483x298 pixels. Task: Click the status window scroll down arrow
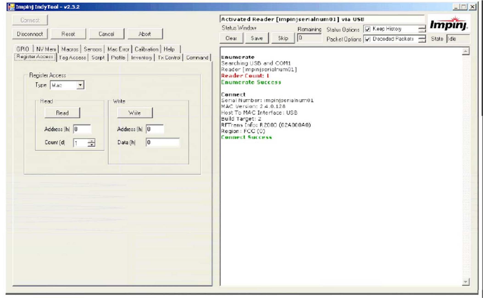coord(466,282)
